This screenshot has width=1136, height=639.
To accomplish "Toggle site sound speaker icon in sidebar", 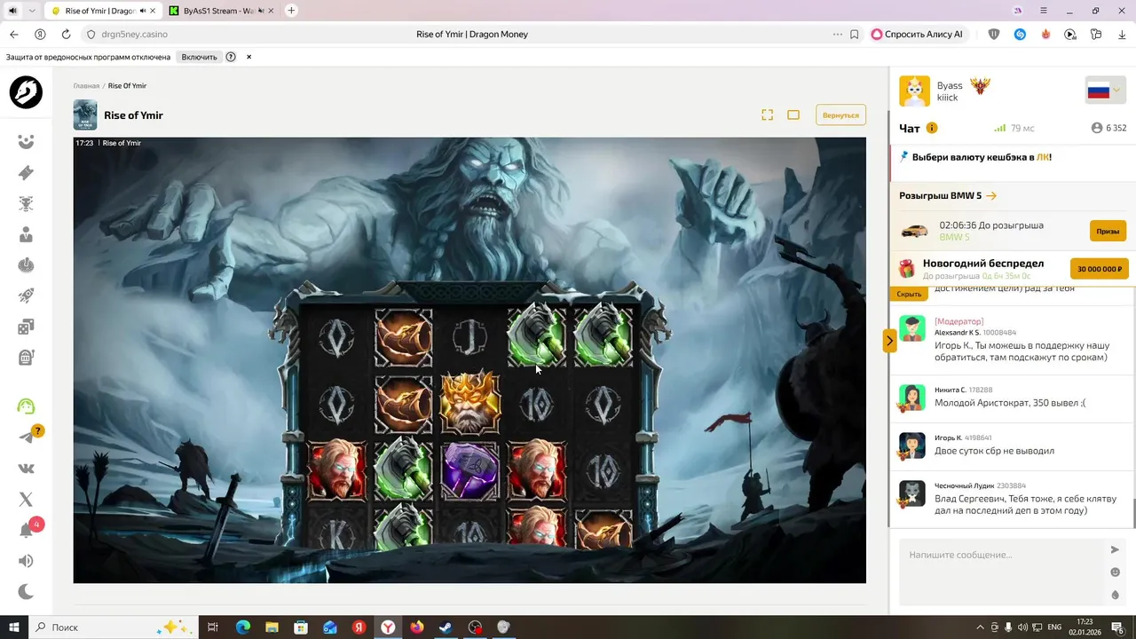I will coord(26,561).
